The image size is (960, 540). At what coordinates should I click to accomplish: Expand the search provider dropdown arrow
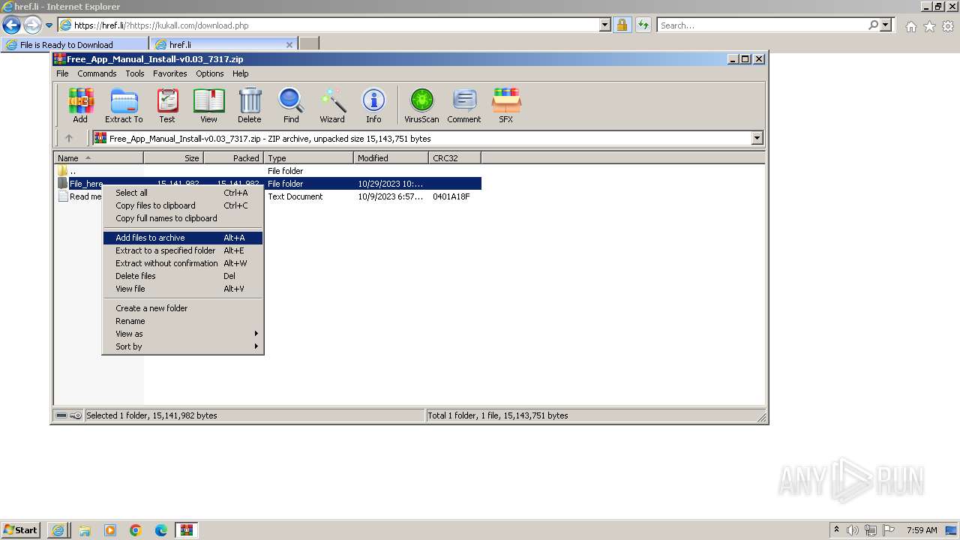pyautogui.click(x=886, y=25)
